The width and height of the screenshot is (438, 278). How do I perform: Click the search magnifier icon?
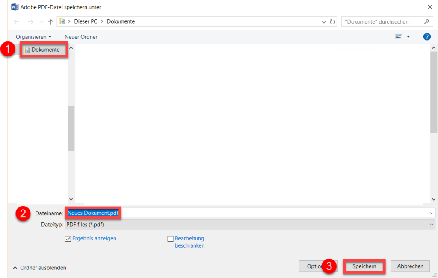click(x=425, y=21)
